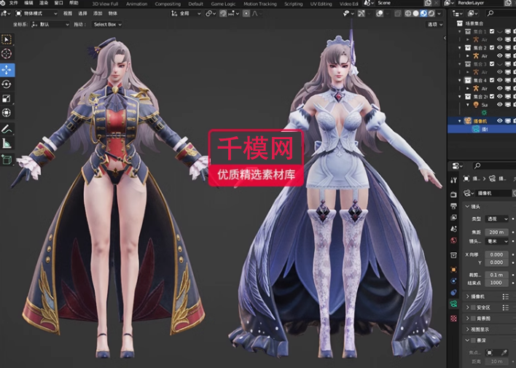
Task: Select the Select Box tool in toolbar
Action: 7,39
